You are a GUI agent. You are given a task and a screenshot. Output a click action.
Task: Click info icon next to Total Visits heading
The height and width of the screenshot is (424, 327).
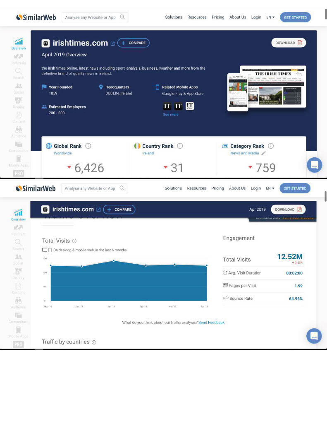click(74, 241)
